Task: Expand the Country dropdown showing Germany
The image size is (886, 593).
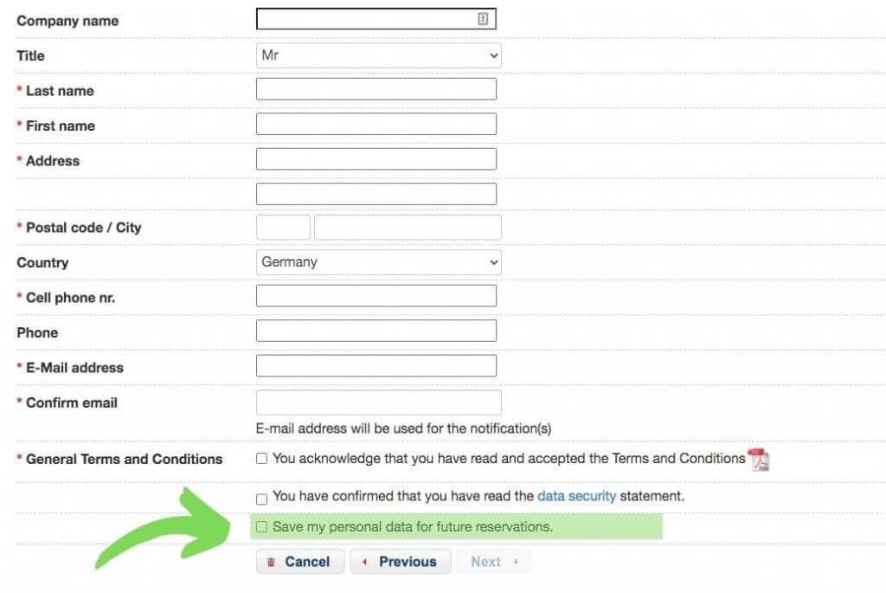Action: click(379, 262)
